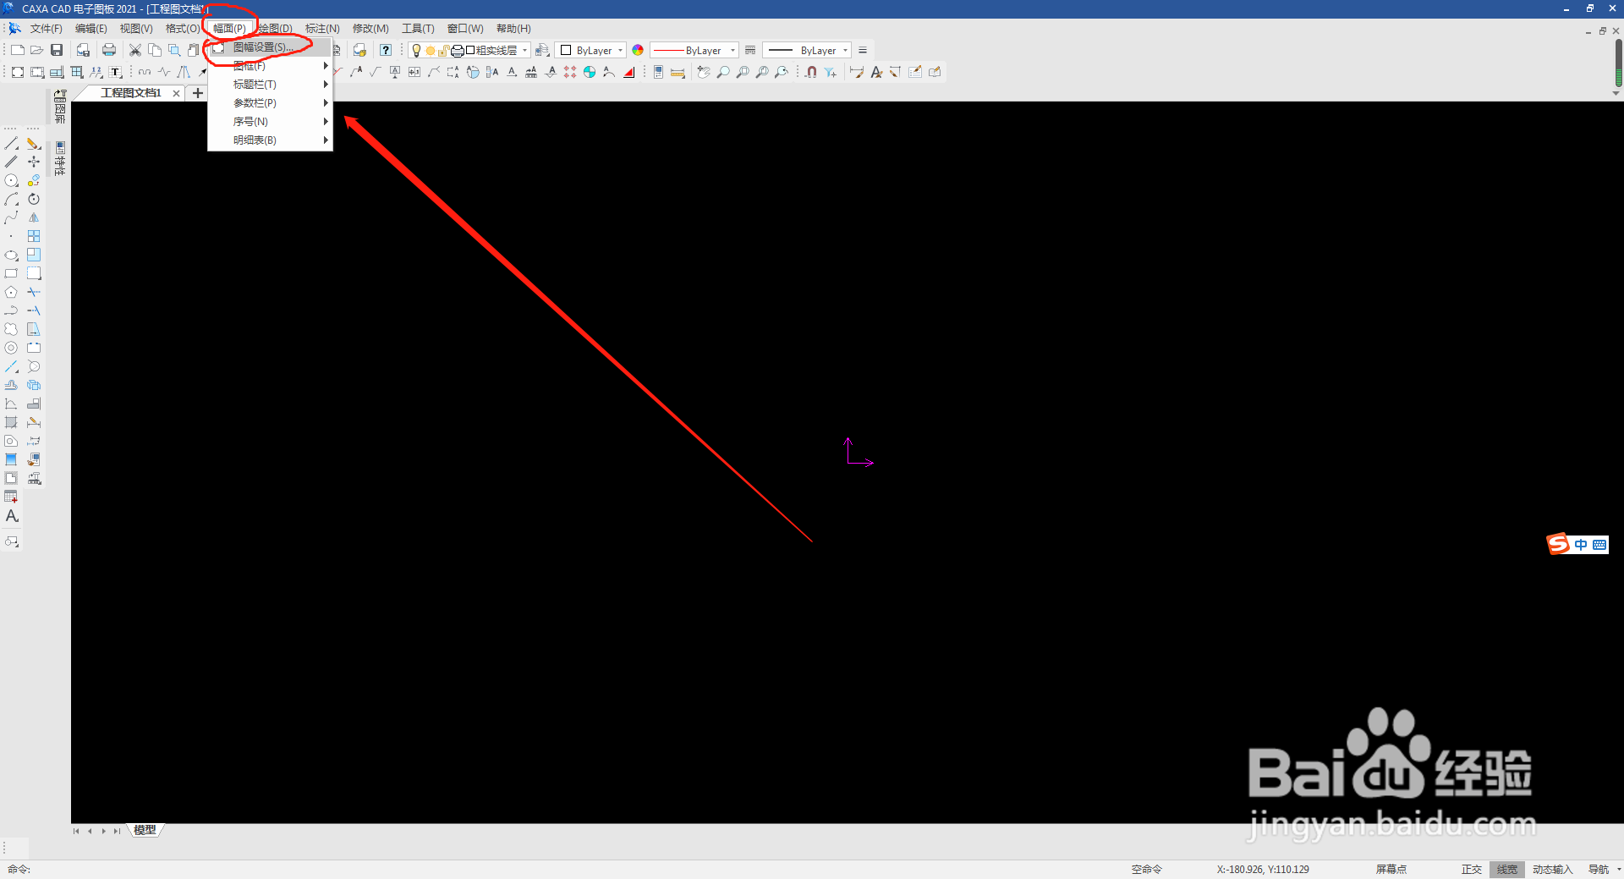The height and width of the screenshot is (879, 1624).
Task: Click the text style editing icon
Action: 876,72
